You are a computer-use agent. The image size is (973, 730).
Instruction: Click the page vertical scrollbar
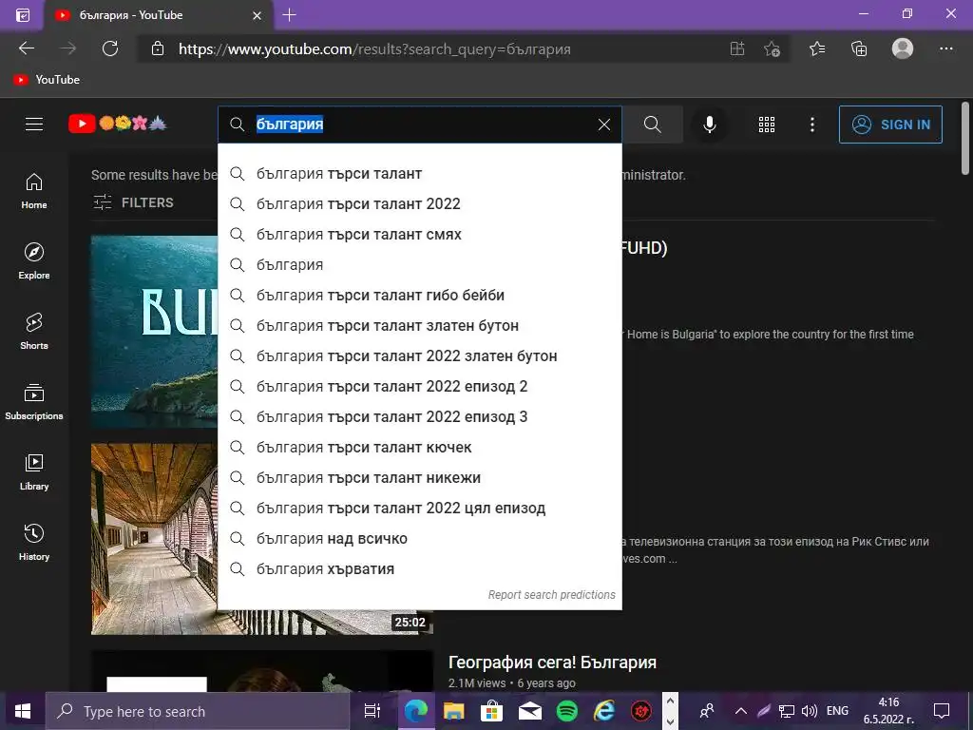965,138
